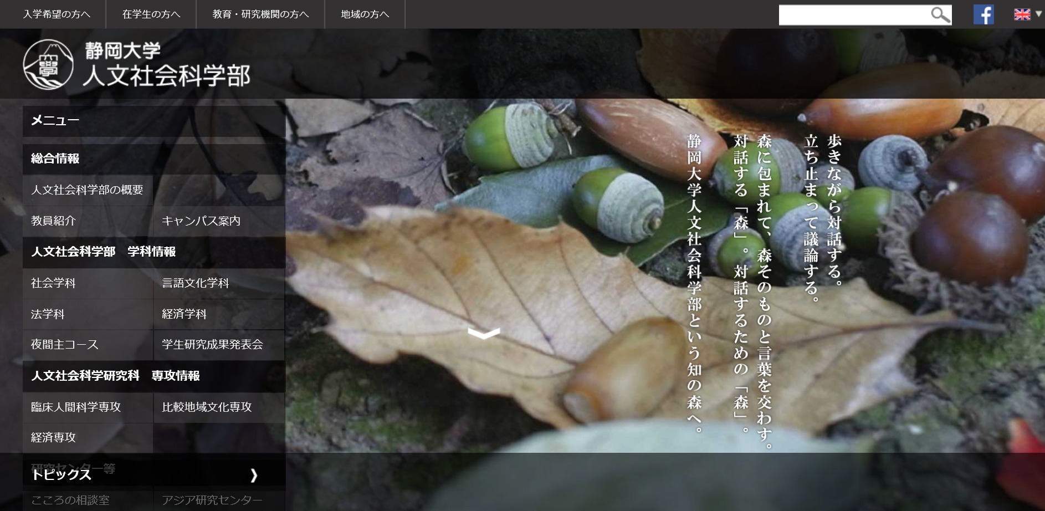This screenshot has width=1045, height=511.
Task: Select the UK flag language icon
Action: tap(1022, 14)
